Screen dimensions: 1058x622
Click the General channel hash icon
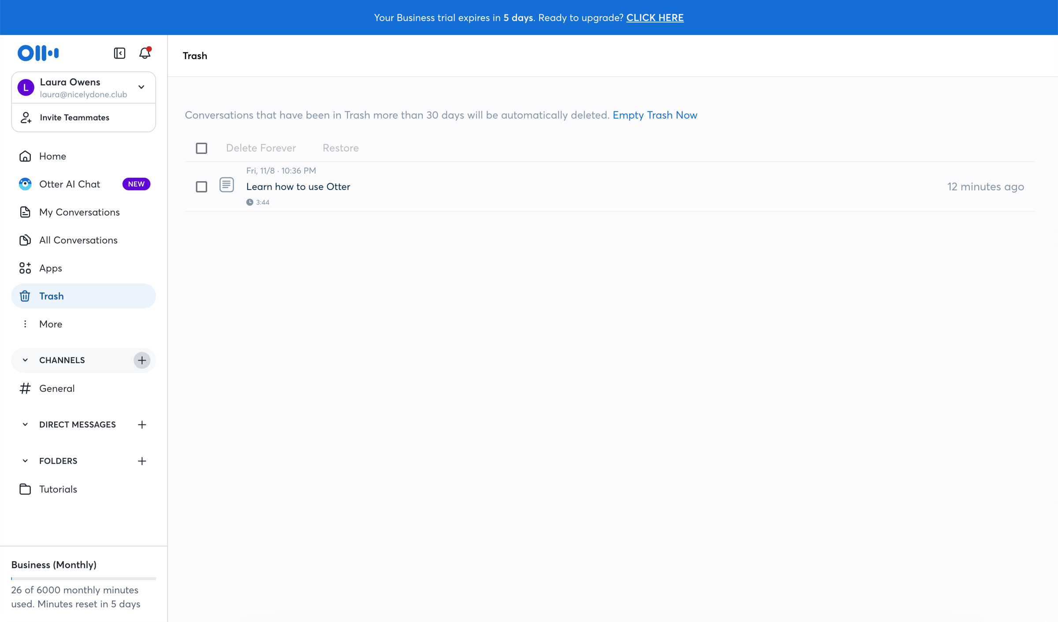tap(25, 388)
